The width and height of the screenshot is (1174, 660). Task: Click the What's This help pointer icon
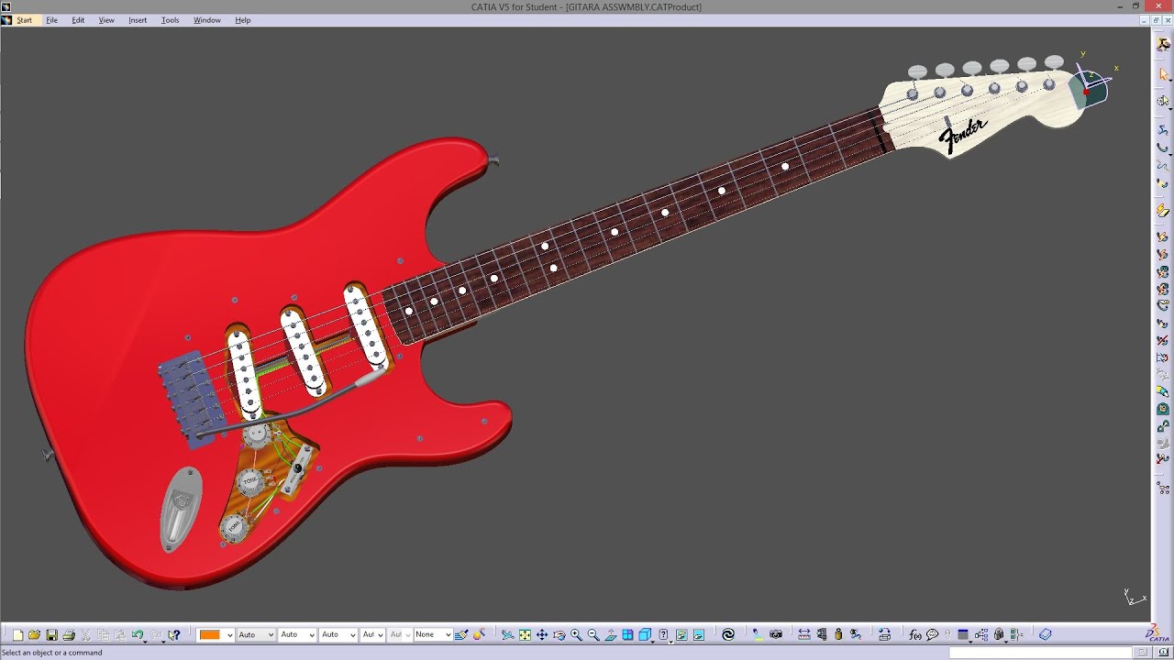point(174,634)
